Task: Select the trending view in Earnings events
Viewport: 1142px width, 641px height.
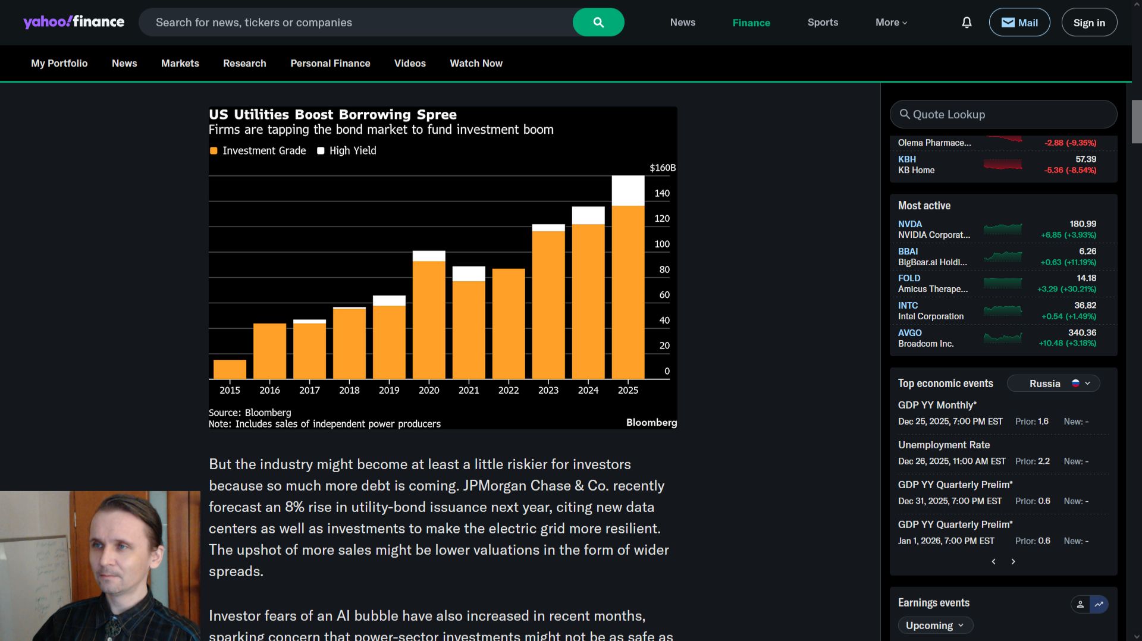Action: [x=1099, y=604]
